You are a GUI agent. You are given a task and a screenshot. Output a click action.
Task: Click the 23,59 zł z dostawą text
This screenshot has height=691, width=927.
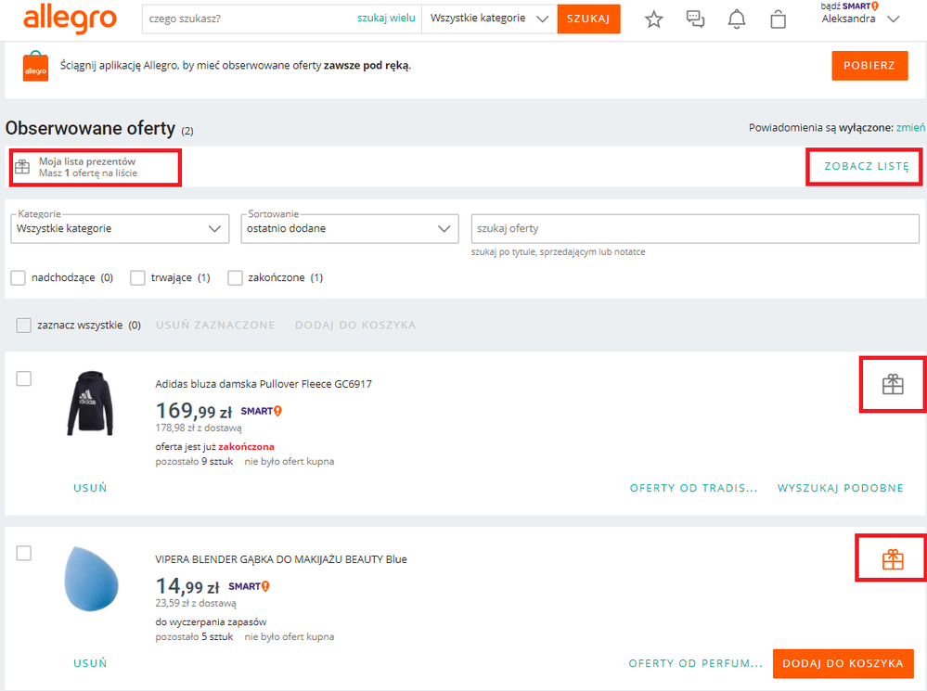[x=196, y=604]
